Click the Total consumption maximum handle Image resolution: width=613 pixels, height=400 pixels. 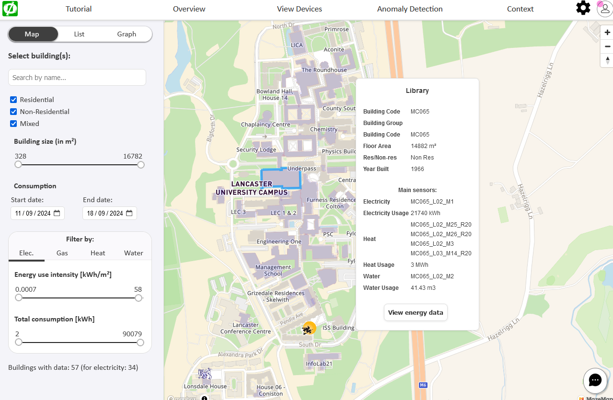coord(140,343)
